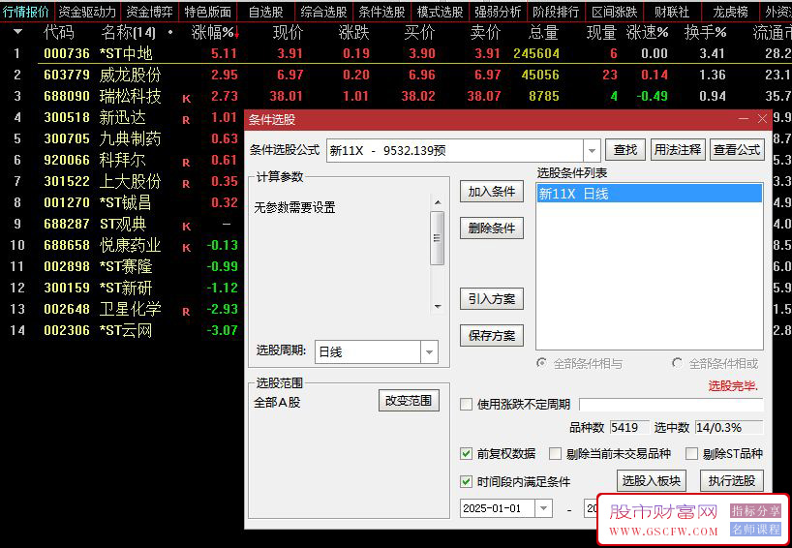The height and width of the screenshot is (548, 792).
Task: Open 资金博弈 tab
Action: [149, 11]
